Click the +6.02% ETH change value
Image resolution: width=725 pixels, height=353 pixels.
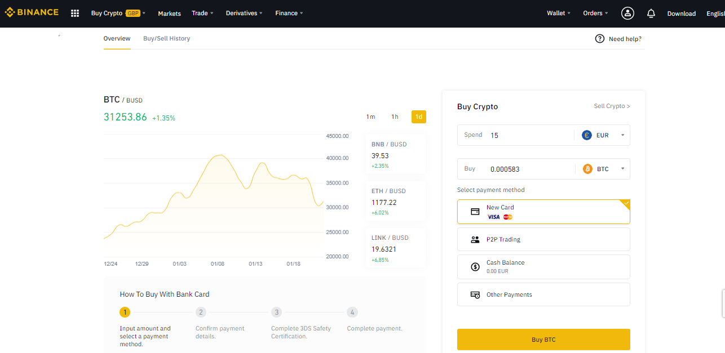pyautogui.click(x=380, y=213)
